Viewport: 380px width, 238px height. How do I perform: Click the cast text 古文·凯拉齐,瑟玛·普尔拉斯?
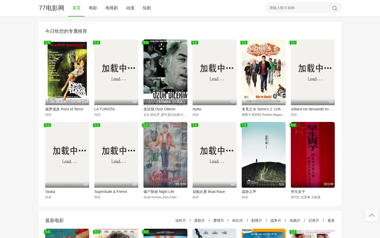pyautogui.click(x=165, y=115)
